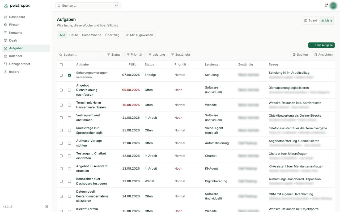Switch to Liste view
The height and width of the screenshot is (212, 340).
click(326, 20)
